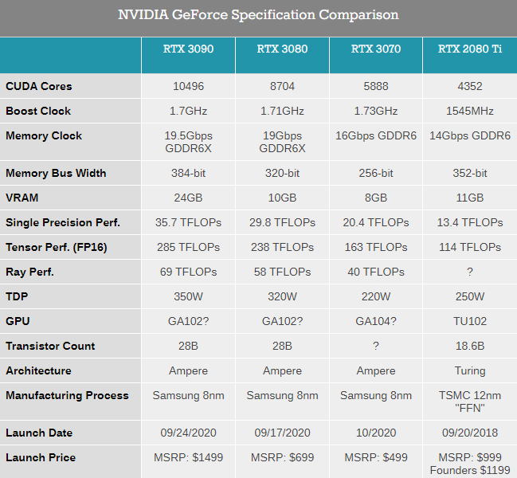Click the Memory Bus Width row label
Screen dimensions: 517x478
(56, 174)
